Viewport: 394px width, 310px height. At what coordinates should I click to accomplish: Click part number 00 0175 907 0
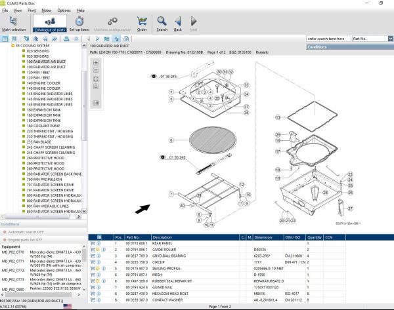(137, 268)
